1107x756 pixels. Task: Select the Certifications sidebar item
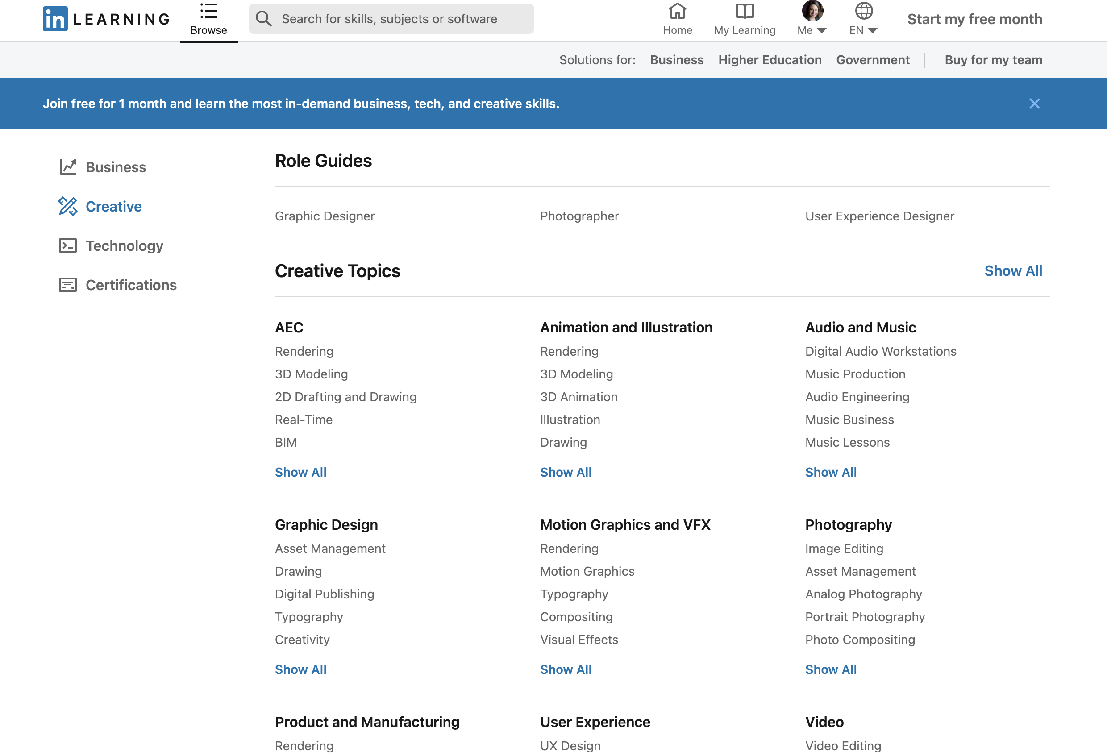[x=131, y=285]
